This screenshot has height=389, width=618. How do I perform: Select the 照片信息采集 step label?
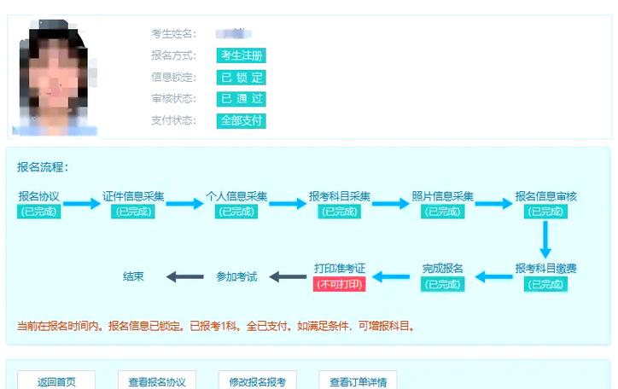click(x=442, y=196)
